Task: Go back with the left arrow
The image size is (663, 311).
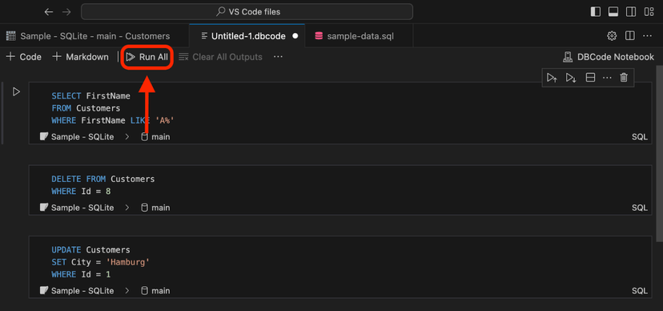Action: 49,12
